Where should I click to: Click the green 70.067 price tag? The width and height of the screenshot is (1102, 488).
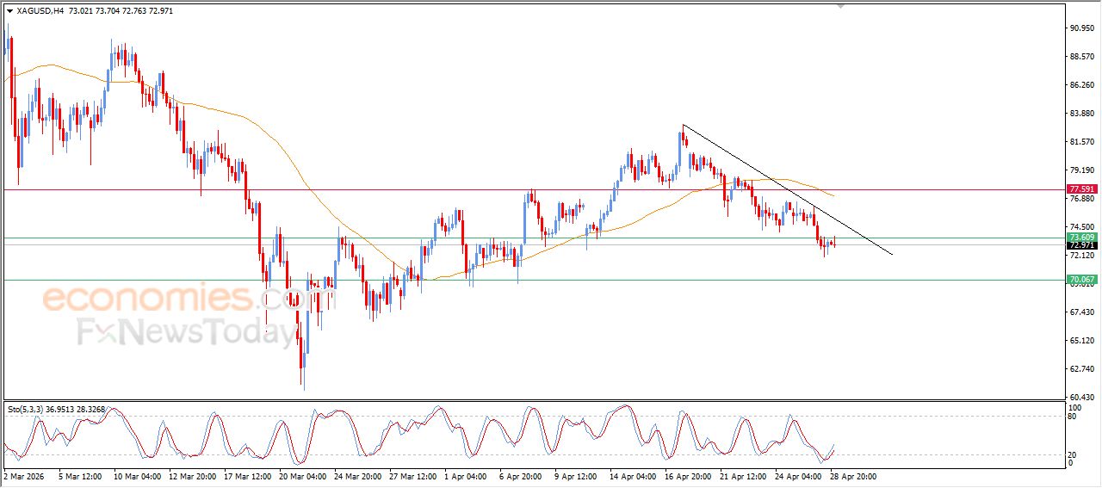click(1081, 280)
